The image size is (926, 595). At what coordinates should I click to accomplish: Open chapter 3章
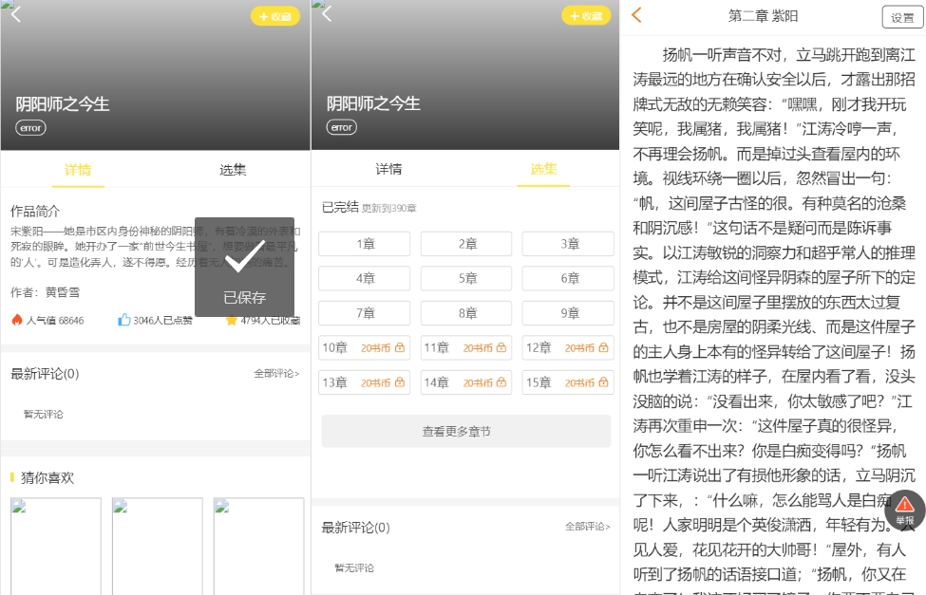(568, 244)
